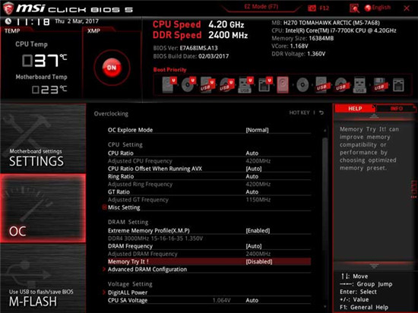418x313 pixels.
Task: Click the overclocking list vertical scrollbar
Action: (325, 219)
